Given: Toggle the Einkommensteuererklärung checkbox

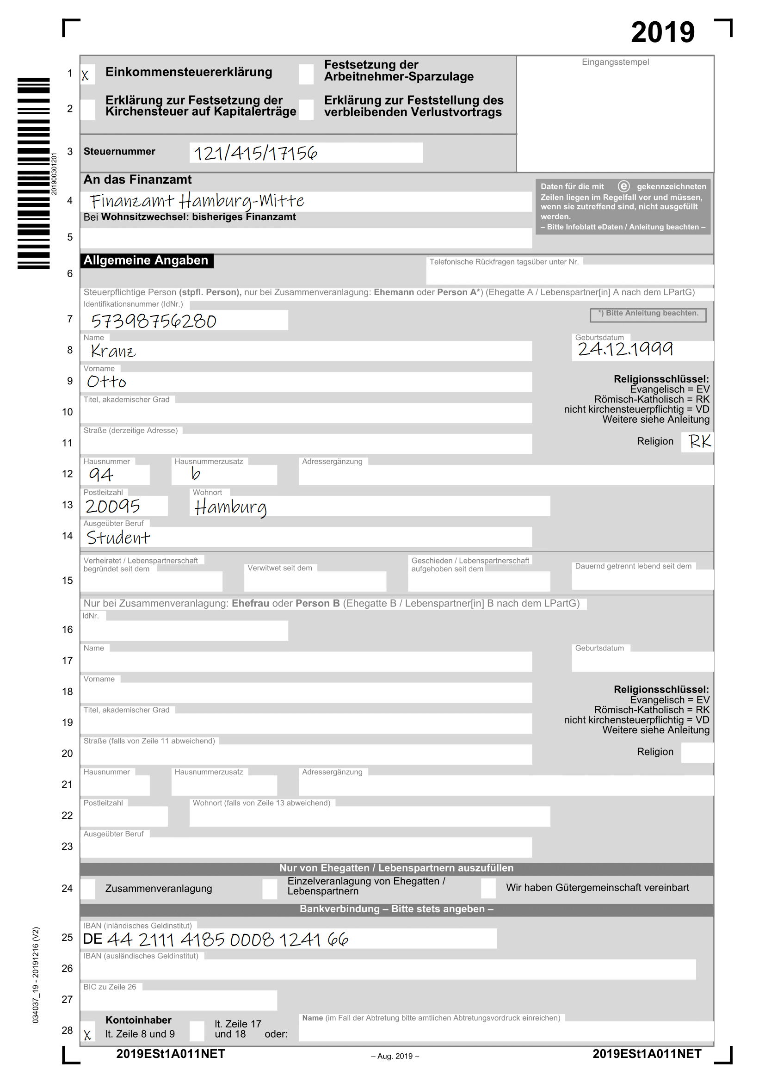Looking at the screenshot, I should [87, 74].
